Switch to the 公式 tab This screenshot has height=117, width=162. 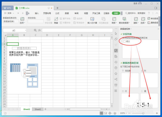tap(57, 13)
